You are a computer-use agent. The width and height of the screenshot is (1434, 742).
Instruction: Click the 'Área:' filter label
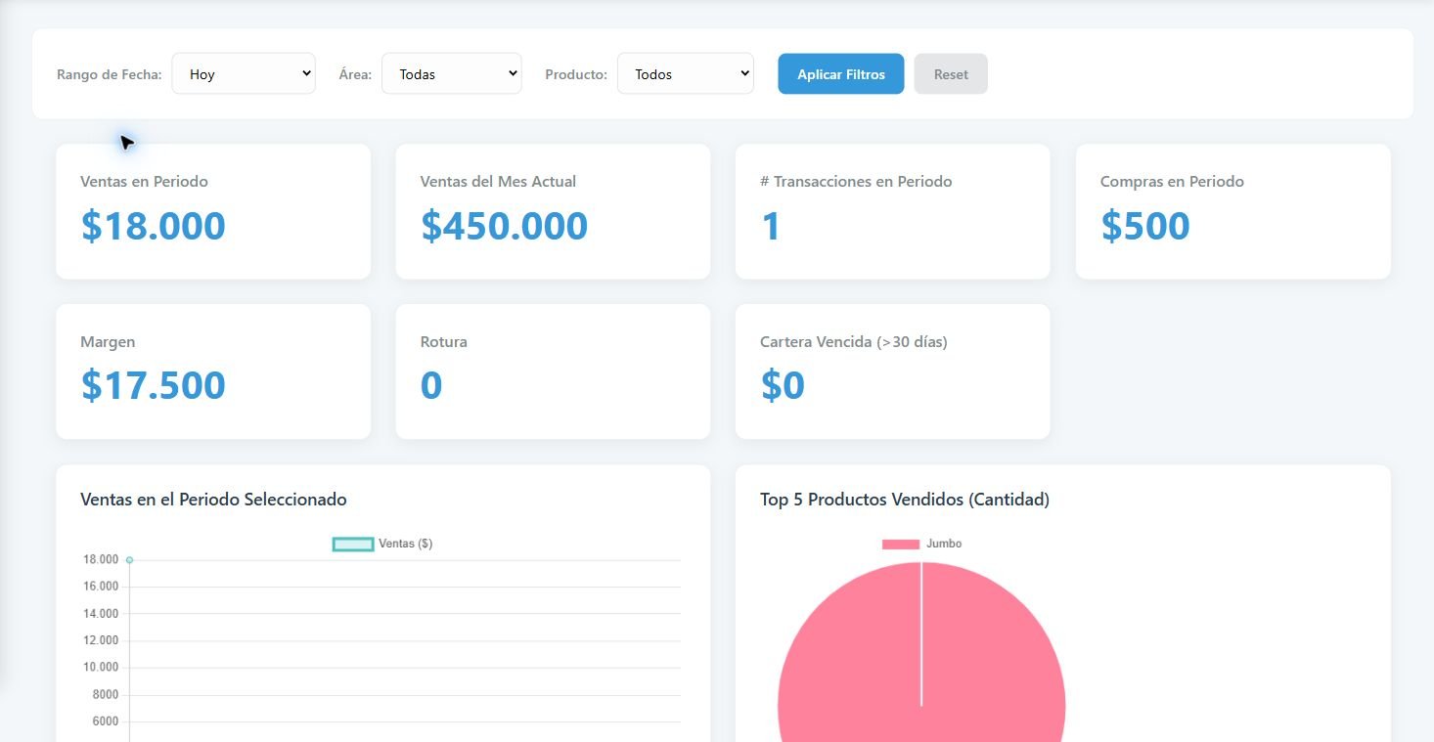click(355, 74)
